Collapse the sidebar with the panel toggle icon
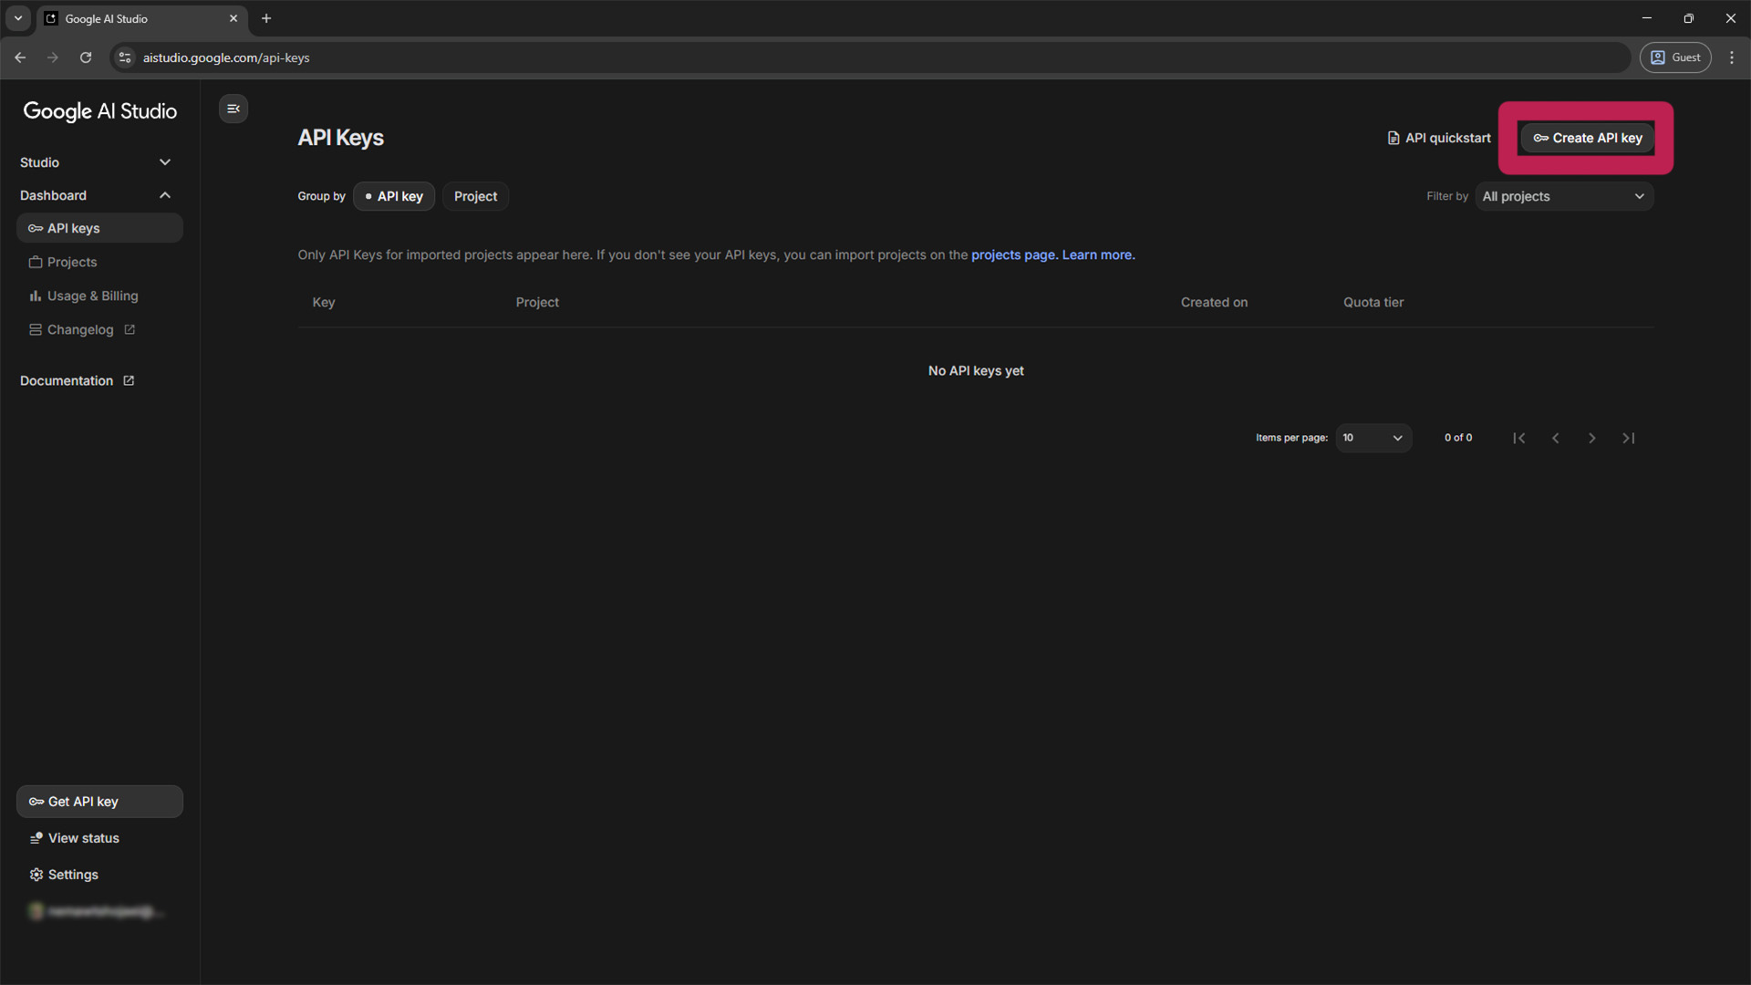This screenshot has height=985, width=1751. coord(233,109)
